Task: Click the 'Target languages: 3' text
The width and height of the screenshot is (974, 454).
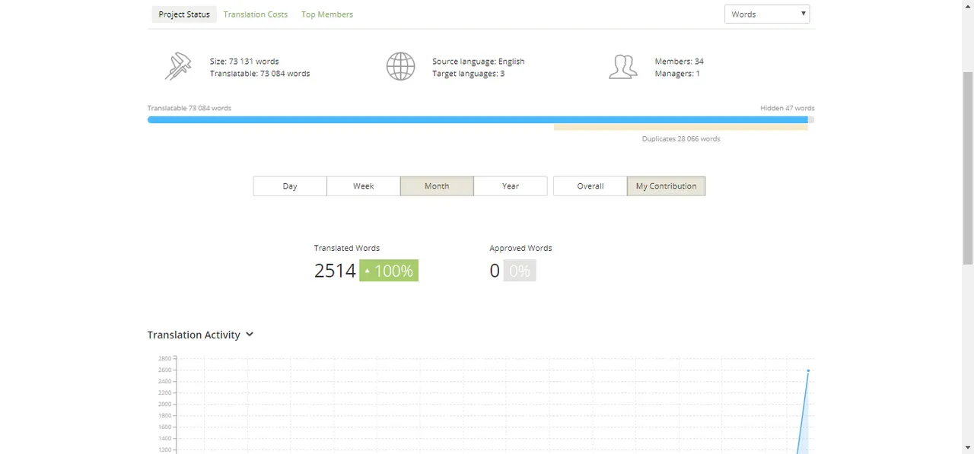Action: click(469, 74)
